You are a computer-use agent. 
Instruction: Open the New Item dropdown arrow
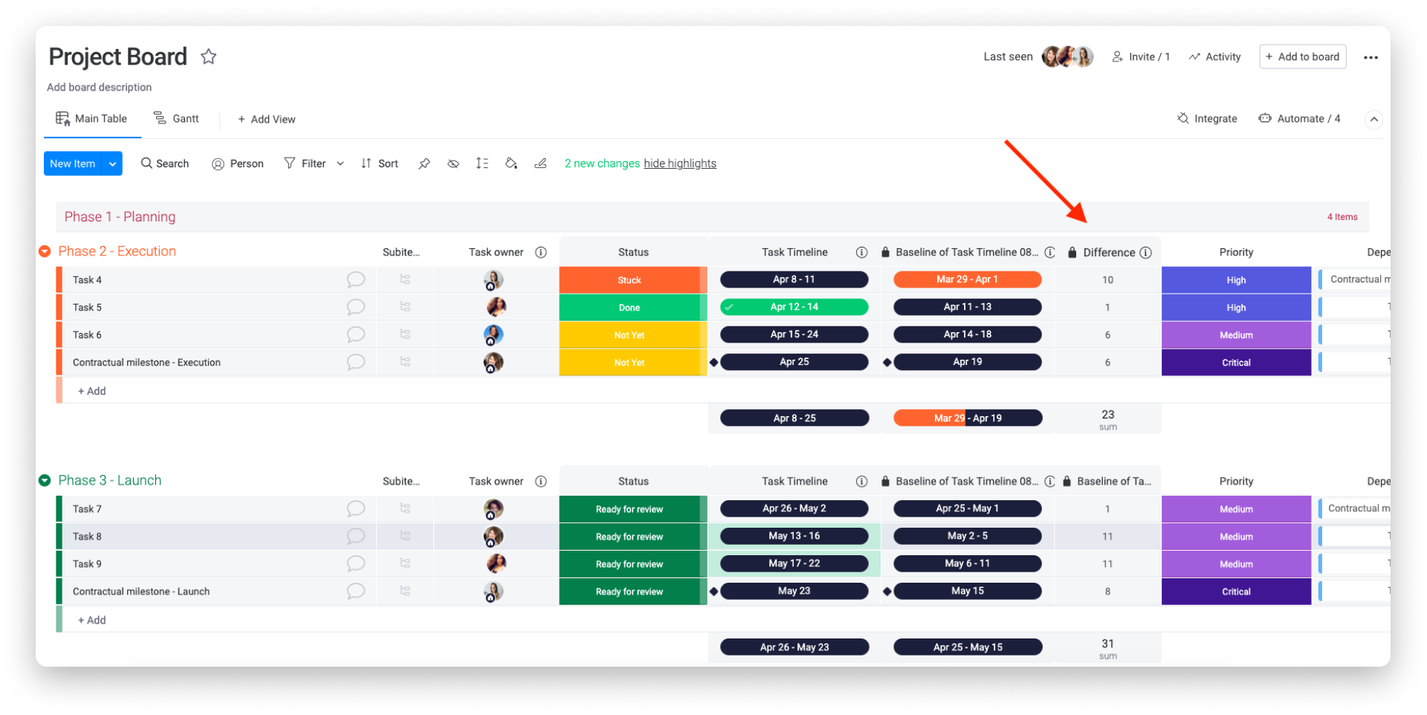(x=112, y=164)
